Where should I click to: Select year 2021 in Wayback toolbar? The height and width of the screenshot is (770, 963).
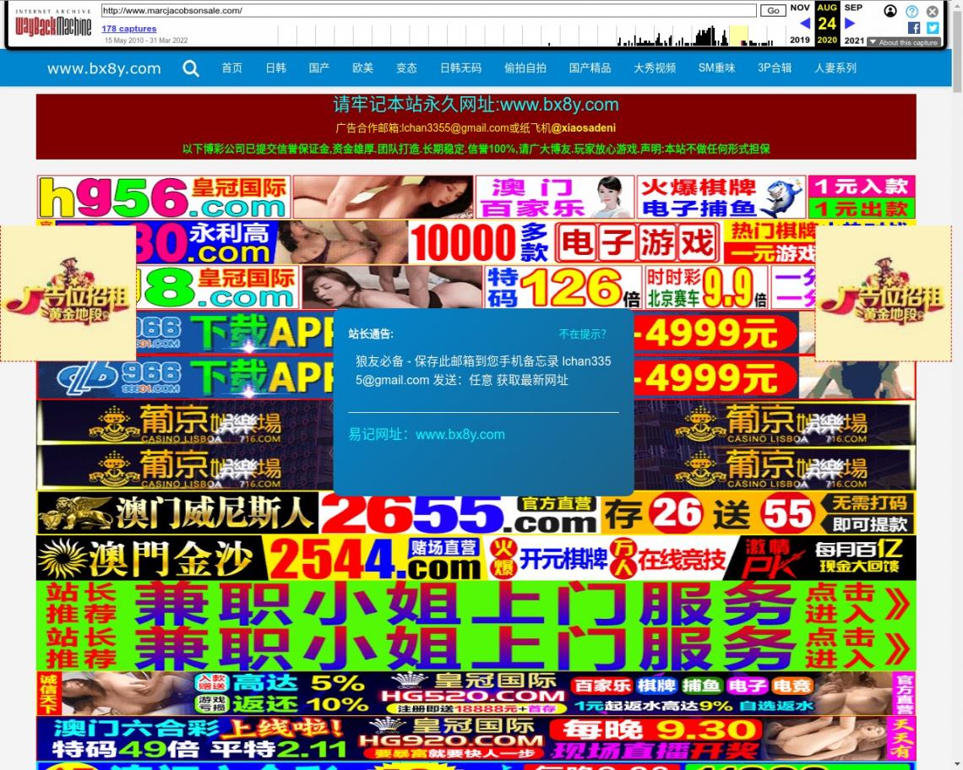[854, 41]
